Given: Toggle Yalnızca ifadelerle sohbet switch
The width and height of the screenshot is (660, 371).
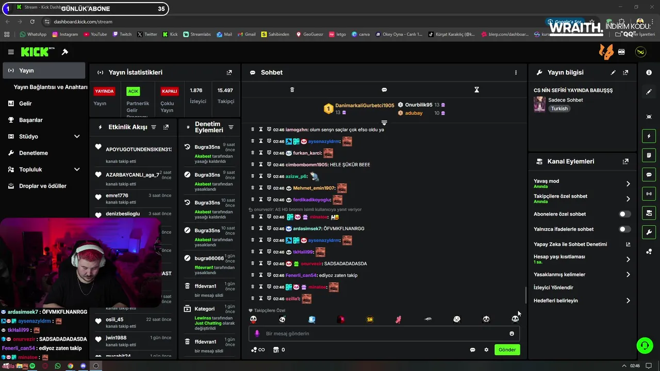Looking at the screenshot, I should pos(624,229).
